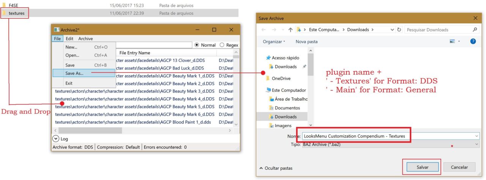Viewport: 486px width, 180px height.
Task: Click the Salvar button
Action: (422, 167)
